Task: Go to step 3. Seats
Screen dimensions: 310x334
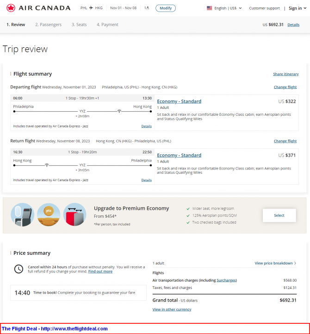Action: coord(79,25)
